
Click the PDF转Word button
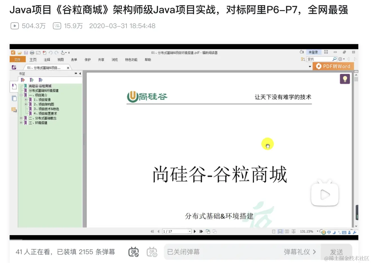(x=333, y=66)
